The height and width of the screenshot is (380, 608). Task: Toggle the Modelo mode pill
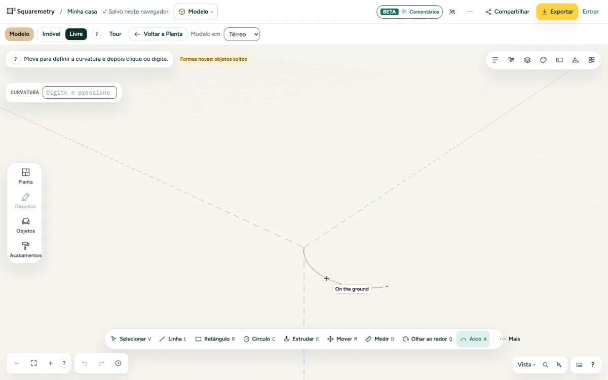[x=19, y=34]
